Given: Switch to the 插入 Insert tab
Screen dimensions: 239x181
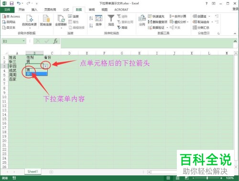Looking at the screenshot, I should (34, 10).
